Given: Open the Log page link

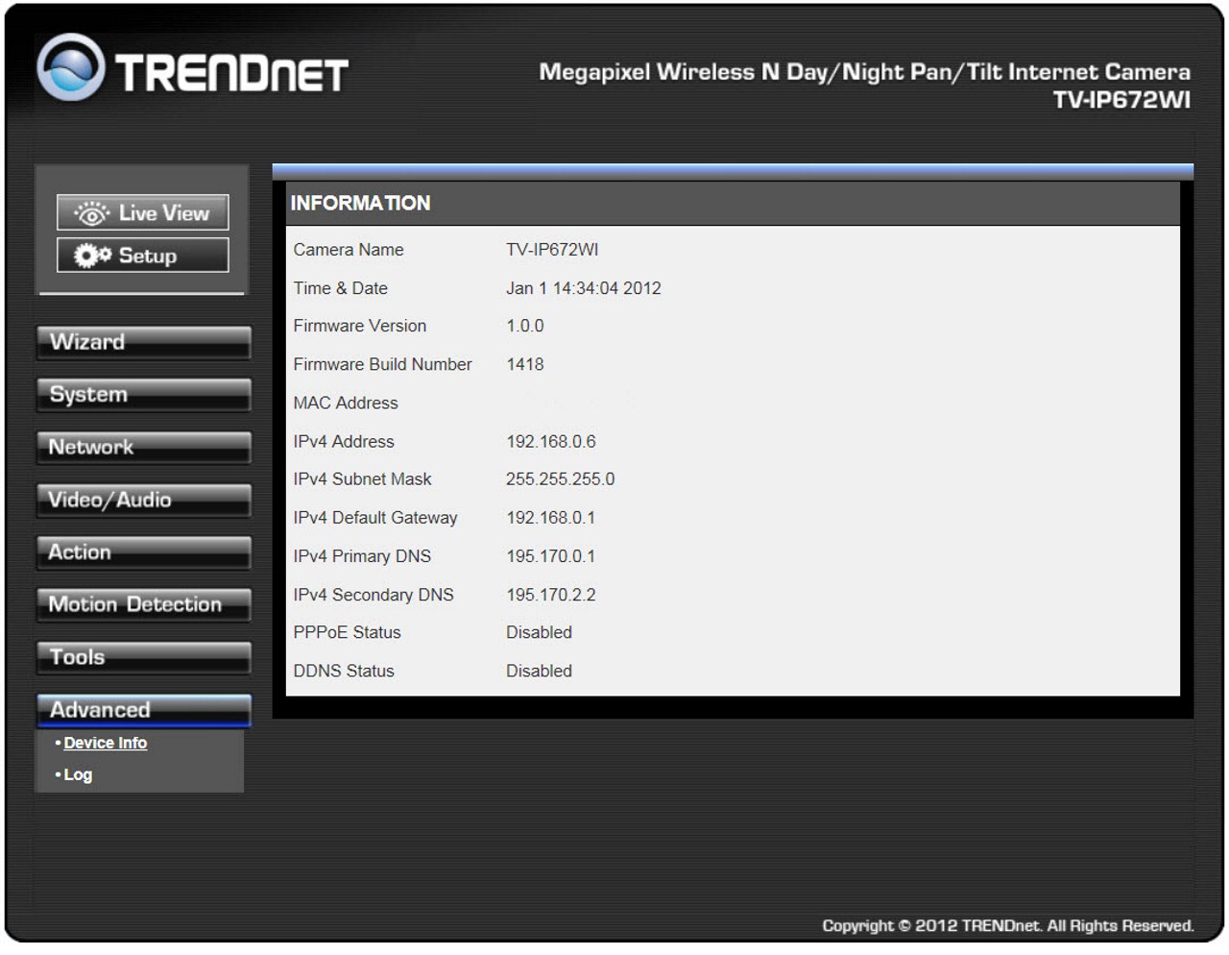Looking at the screenshot, I should click(x=78, y=774).
